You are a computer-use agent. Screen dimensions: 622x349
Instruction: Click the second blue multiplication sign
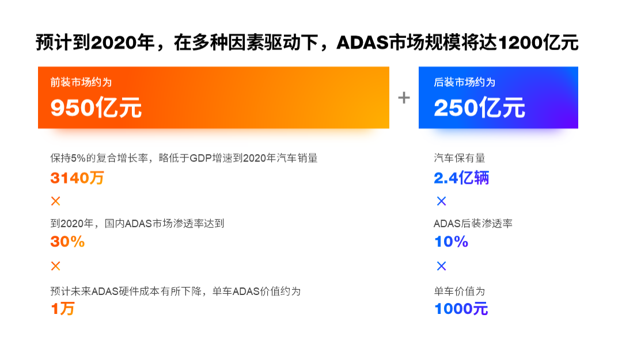[441, 266]
